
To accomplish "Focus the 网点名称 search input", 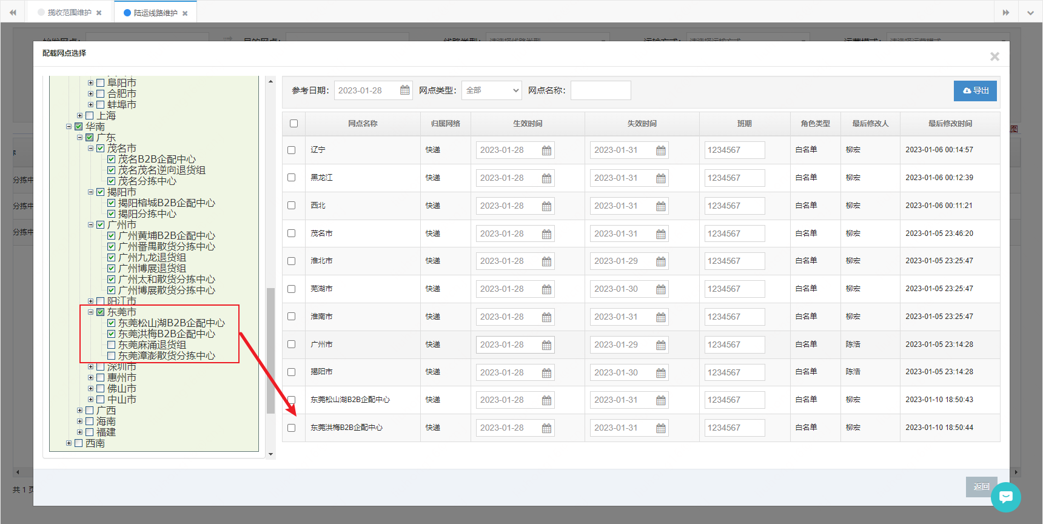I will coord(601,90).
